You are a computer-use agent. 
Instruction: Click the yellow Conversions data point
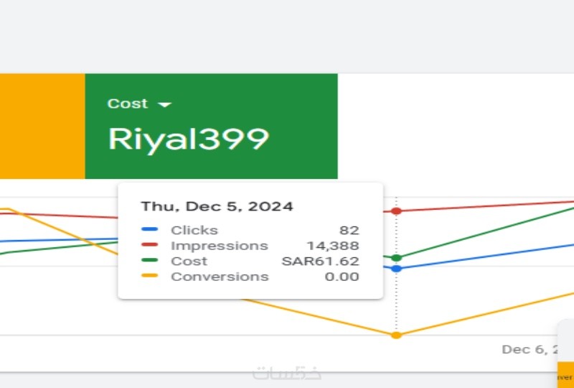[396, 335]
